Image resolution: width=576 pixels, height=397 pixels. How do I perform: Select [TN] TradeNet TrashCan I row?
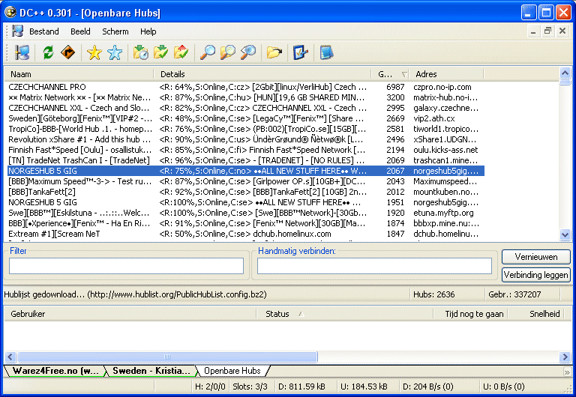pos(245,160)
